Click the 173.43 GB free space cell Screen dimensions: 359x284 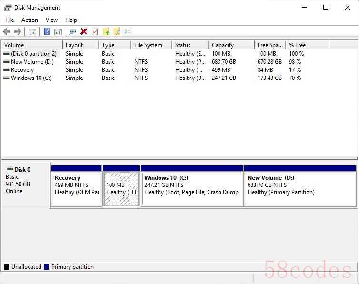tap(269, 78)
